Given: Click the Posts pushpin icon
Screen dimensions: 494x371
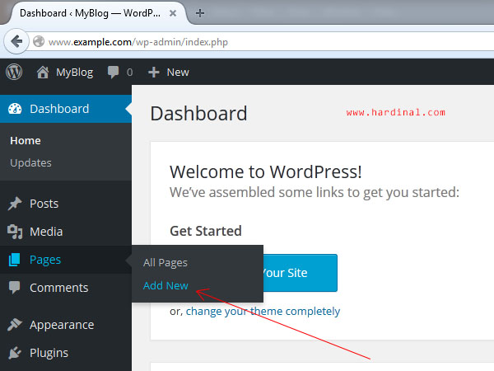Looking at the screenshot, I should (15, 204).
